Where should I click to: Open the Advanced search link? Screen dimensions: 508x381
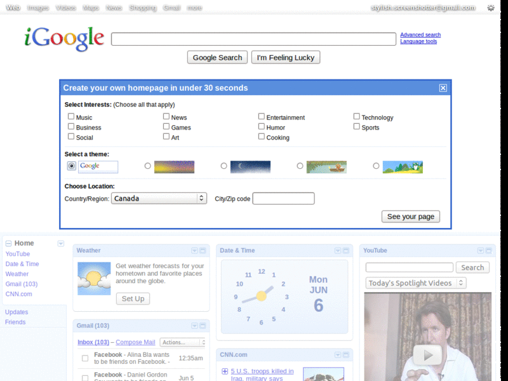tap(420, 35)
